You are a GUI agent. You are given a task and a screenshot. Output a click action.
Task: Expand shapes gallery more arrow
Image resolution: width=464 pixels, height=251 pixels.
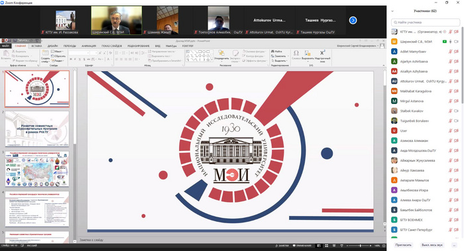click(211, 60)
